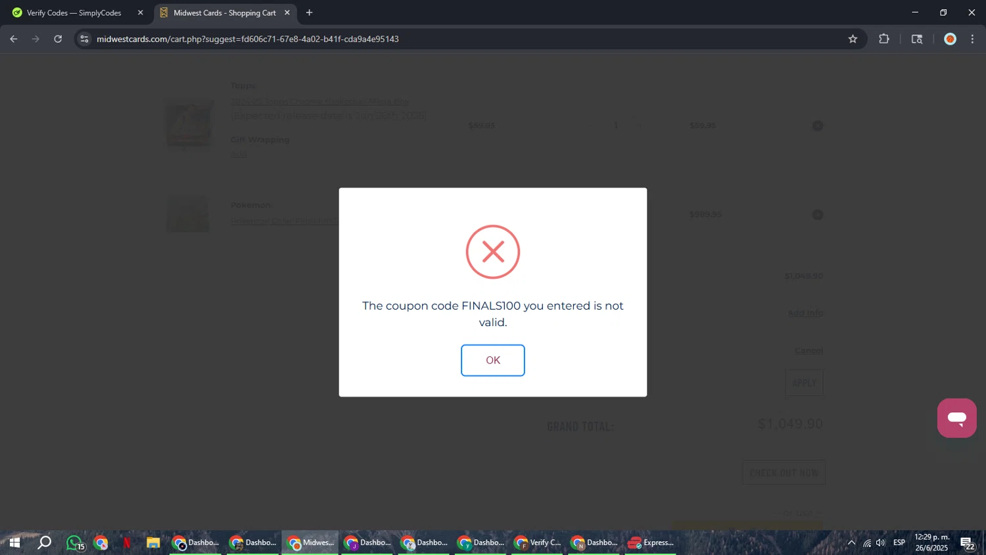Open the Topps Chrome Basketball product link

(x=319, y=101)
